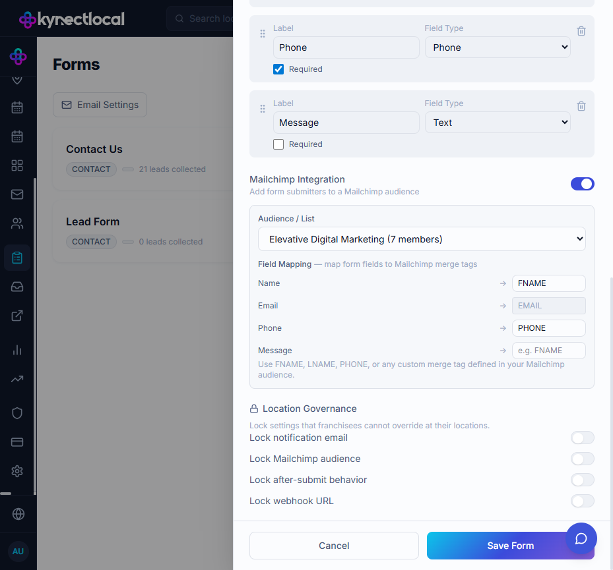Click the Email Settings button
613x570 pixels.
pyautogui.click(x=100, y=105)
